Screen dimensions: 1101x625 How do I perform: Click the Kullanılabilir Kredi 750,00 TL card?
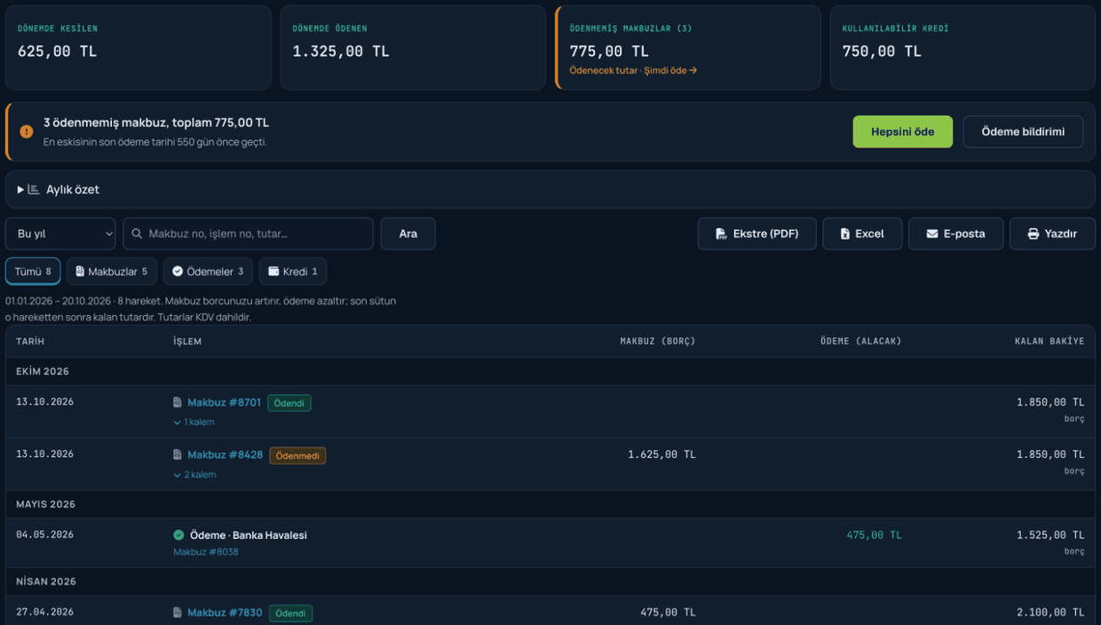point(962,48)
